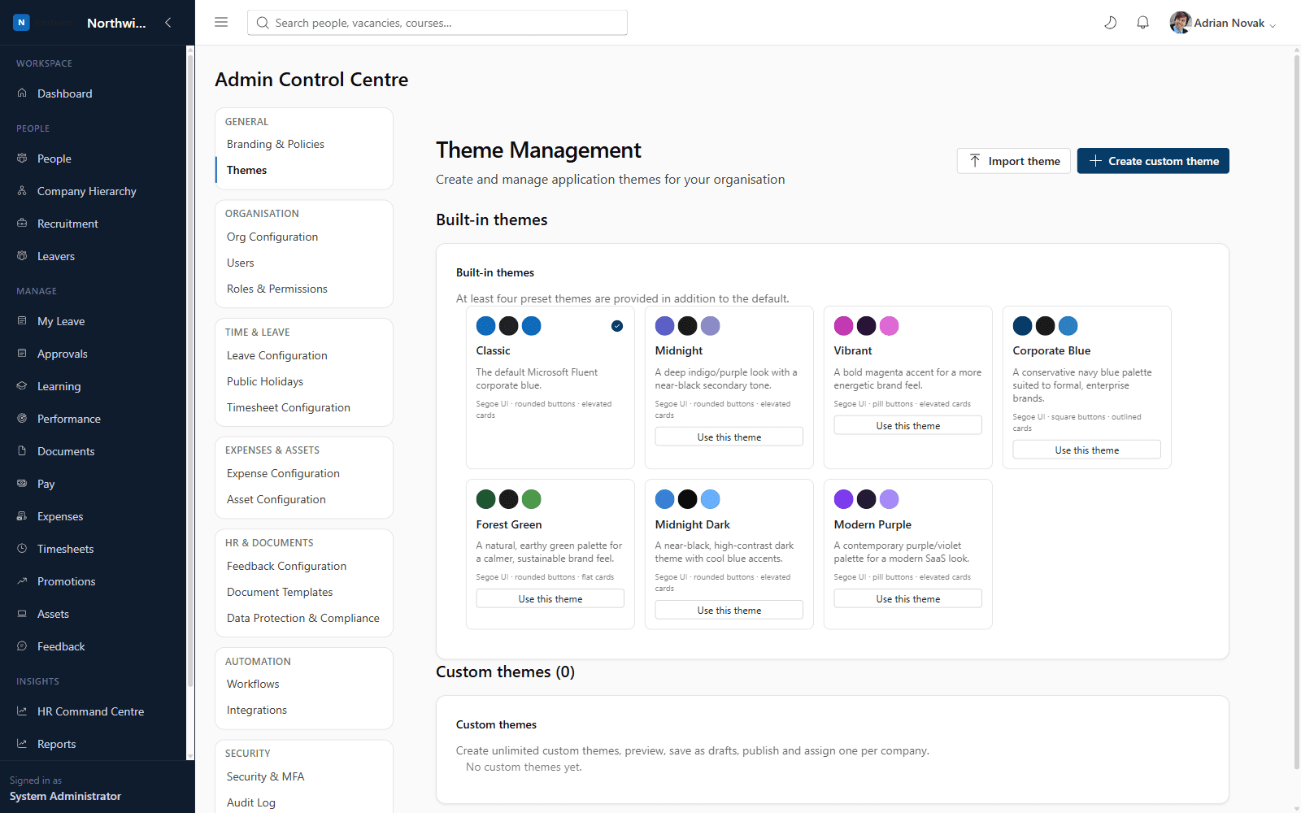The width and height of the screenshot is (1301, 813).
Task: Use the Forest Green theme
Action: click(x=550, y=599)
